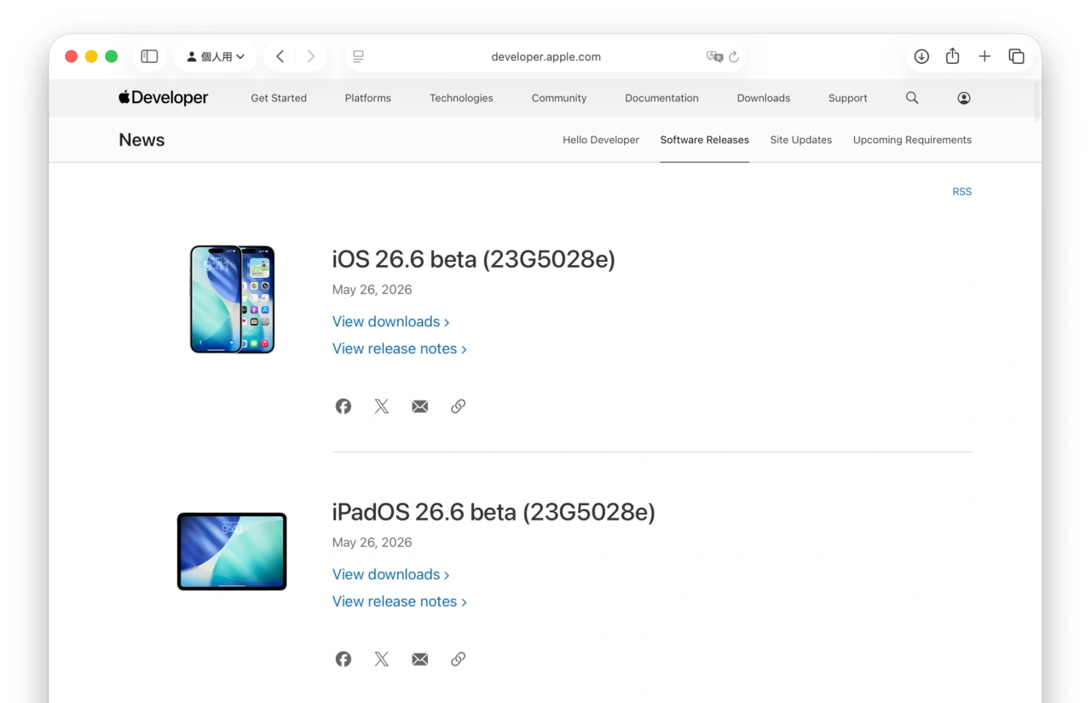Show Safari downloads
Viewport: 1091px width, 703px height.
[921, 56]
